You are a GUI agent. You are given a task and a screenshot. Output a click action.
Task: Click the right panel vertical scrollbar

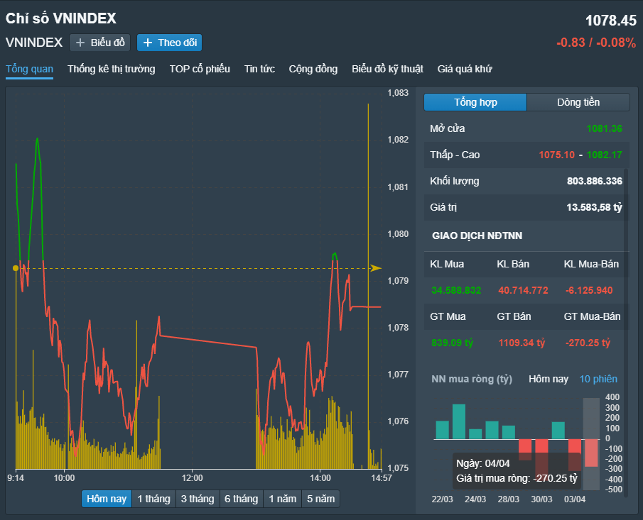(x=626, y=332)
